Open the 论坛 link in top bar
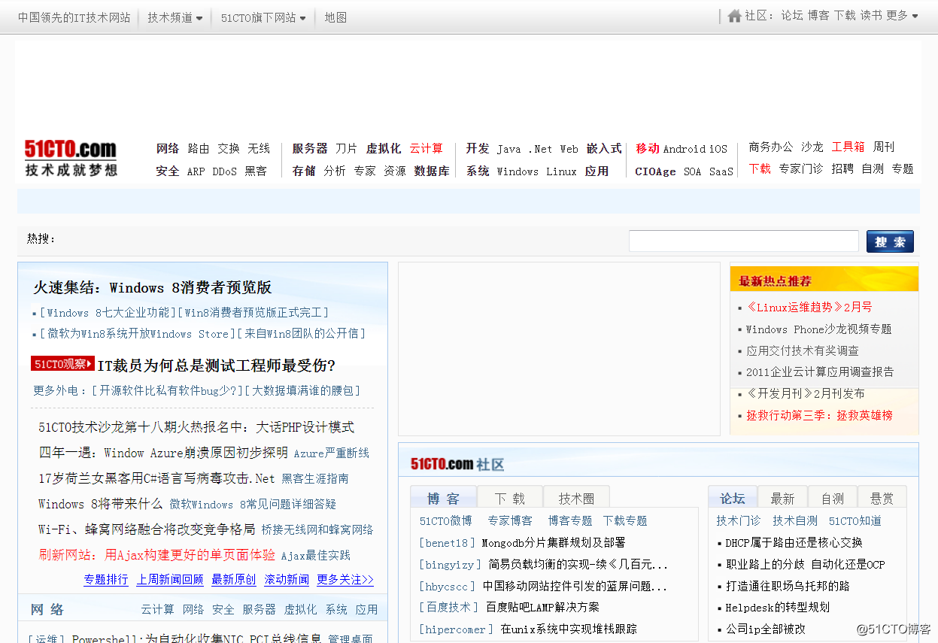938x643 pixels. click(x=792, y=15)
